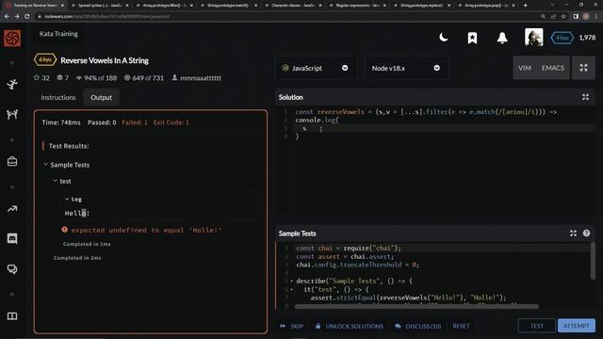Expand the Solution editor panel
This screenshot has height=339, width=603.
point(585,97)
